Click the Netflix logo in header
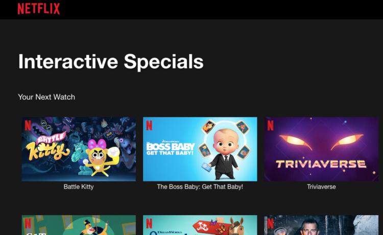Image resolution: width=383 pixels, height=235 pixels. click(x=39, y=9)
